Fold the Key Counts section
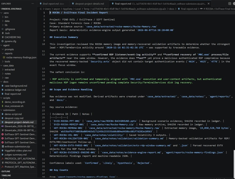 click(x=48, y=170)
